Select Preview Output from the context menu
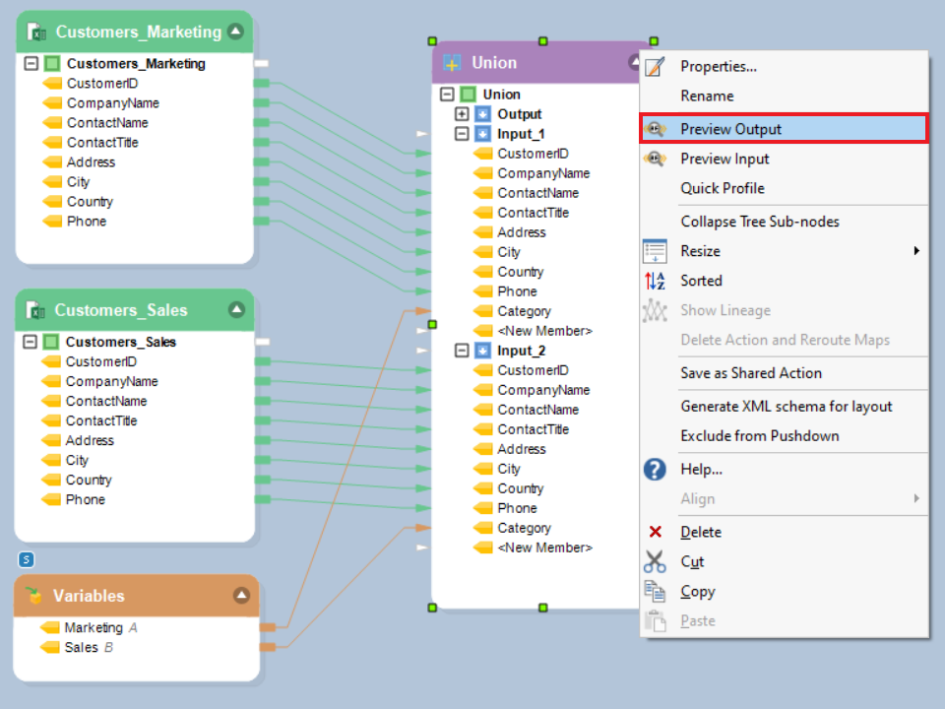Viewport: 945px width, 709px height. click(730, 129)
